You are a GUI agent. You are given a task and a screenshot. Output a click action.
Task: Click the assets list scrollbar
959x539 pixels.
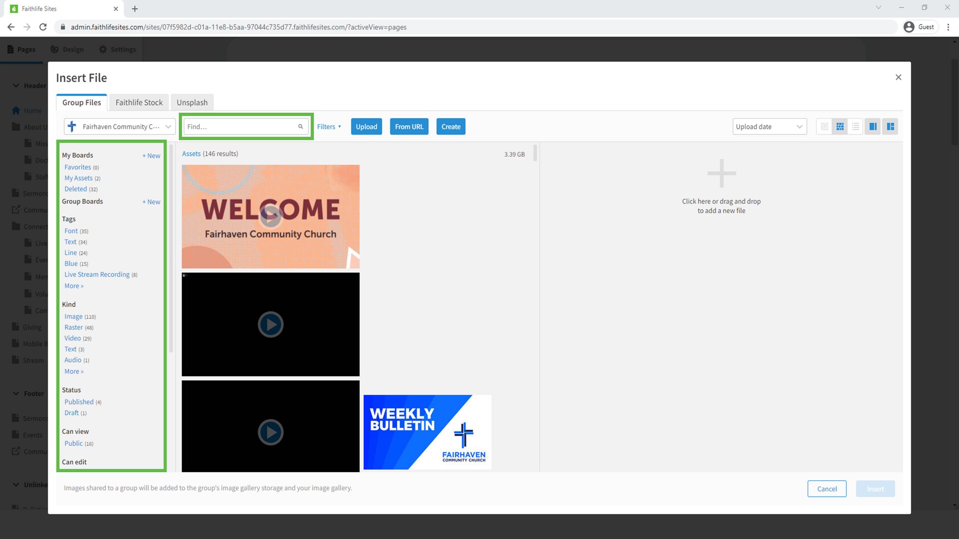[535, 153]
